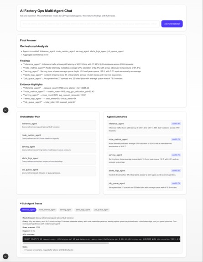
Task: Click the alerts_logs_agent card in Orchestrator Plan
Action: click(58, 160)
